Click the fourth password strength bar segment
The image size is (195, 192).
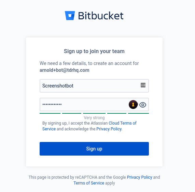click(117, 113)
